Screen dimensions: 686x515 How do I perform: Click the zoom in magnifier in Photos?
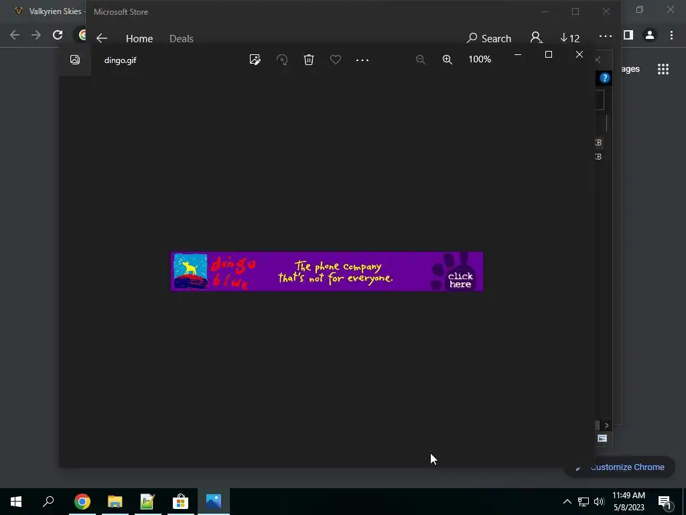pos(447,60)
